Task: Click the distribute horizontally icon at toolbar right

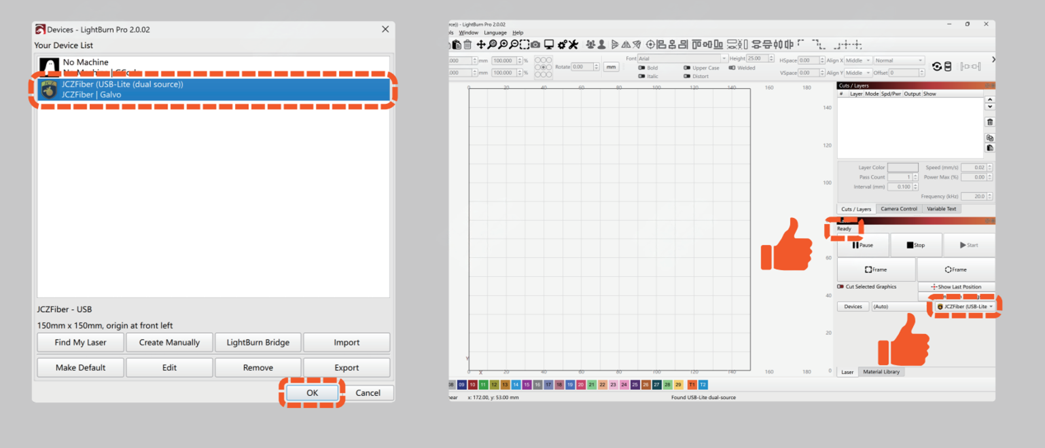Action: click(970, 67)
